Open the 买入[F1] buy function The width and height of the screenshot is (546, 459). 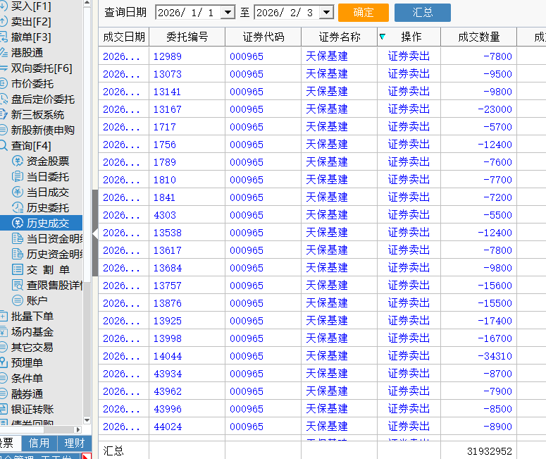coord(30,6)
